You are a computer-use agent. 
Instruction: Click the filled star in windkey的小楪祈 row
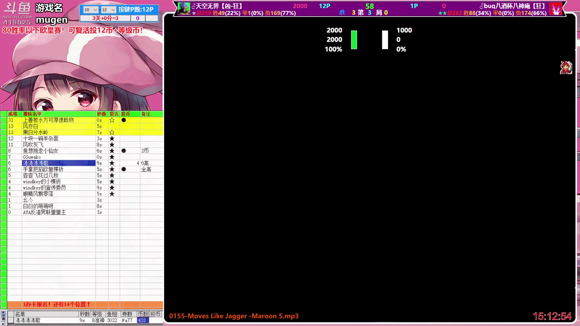(x=112, y=181)
